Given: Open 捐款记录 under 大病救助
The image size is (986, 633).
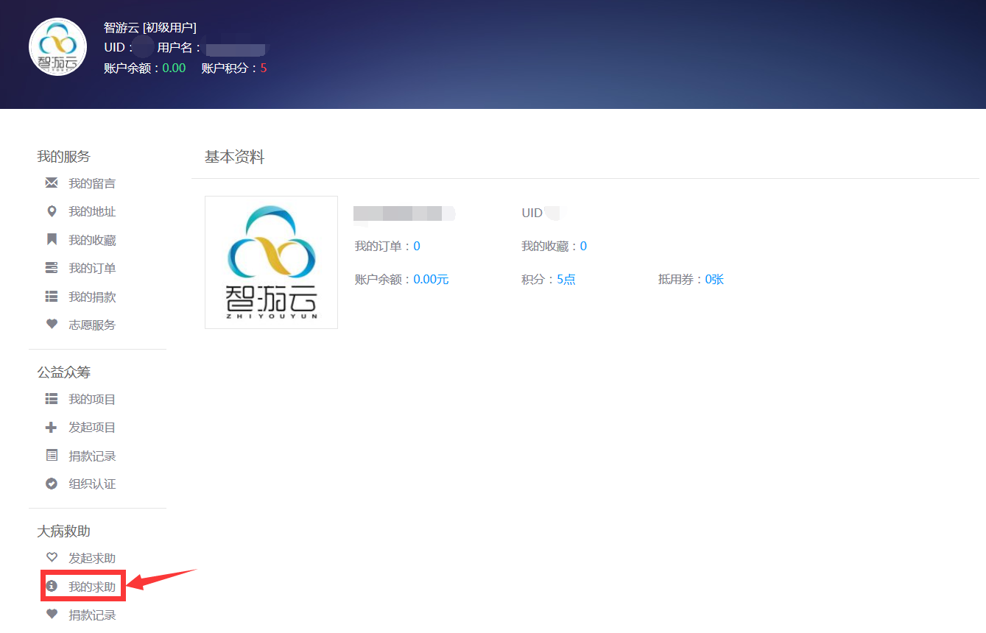Looking at the screenshot, I should coord(92,615).
